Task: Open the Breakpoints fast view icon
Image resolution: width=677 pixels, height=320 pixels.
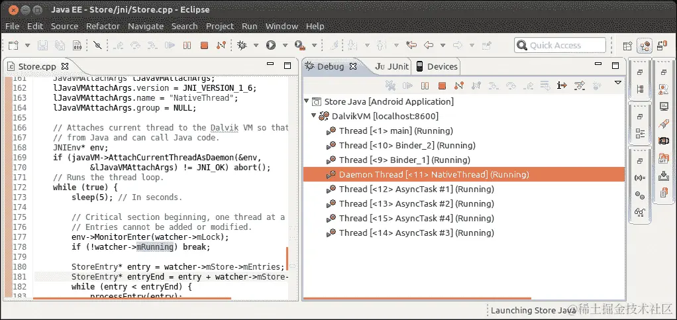Action: pos(640,195)
